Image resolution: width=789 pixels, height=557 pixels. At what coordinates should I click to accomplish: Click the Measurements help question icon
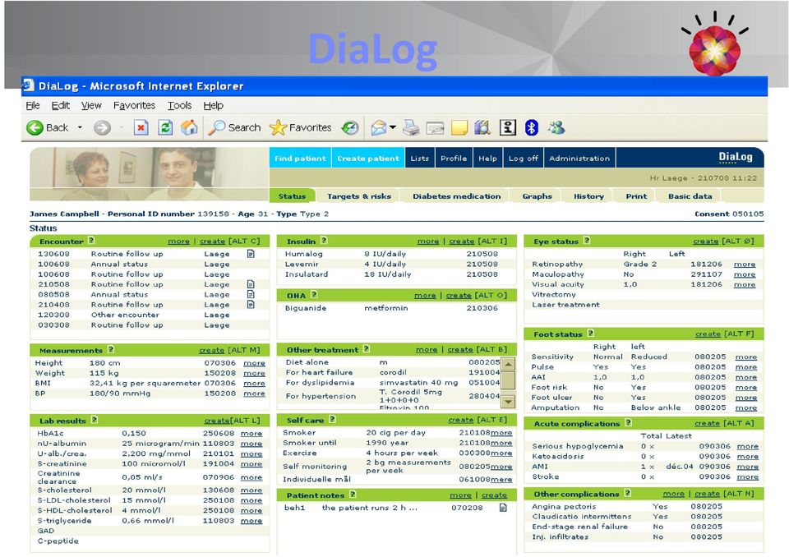click(x=111, y=350)
